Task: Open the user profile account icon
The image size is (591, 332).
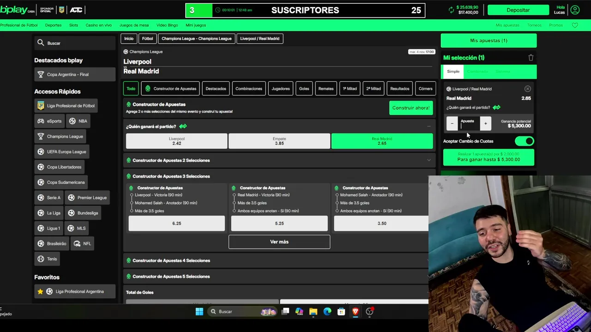Action: click(x=575, y=10)
